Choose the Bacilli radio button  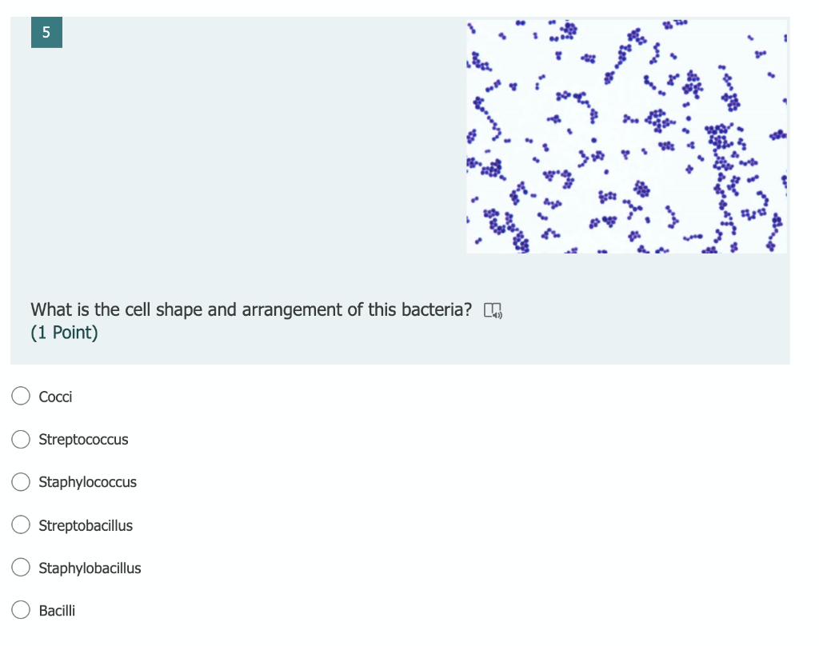click(21, 609)
